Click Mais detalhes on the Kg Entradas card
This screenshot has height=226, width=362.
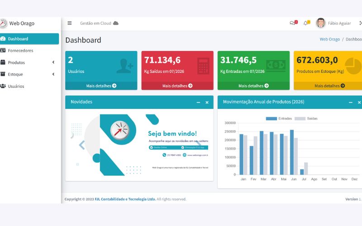(x=253, y=86)
